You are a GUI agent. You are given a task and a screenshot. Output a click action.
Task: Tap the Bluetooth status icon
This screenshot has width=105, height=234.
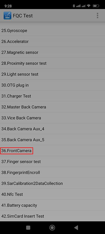[x=74, y=6]
